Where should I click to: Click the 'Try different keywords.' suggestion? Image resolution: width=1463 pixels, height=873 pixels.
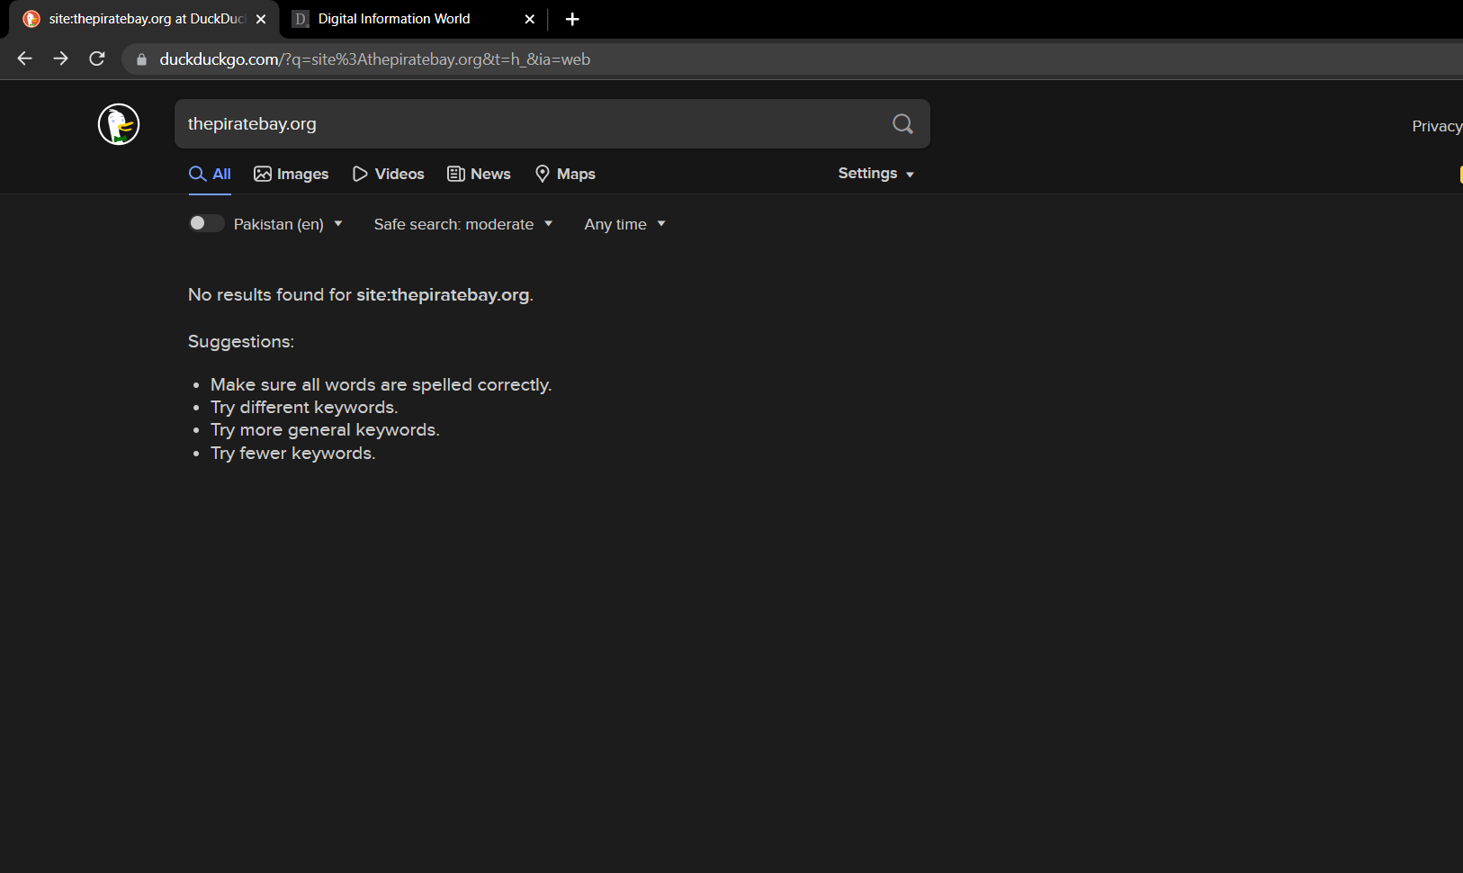304,407
